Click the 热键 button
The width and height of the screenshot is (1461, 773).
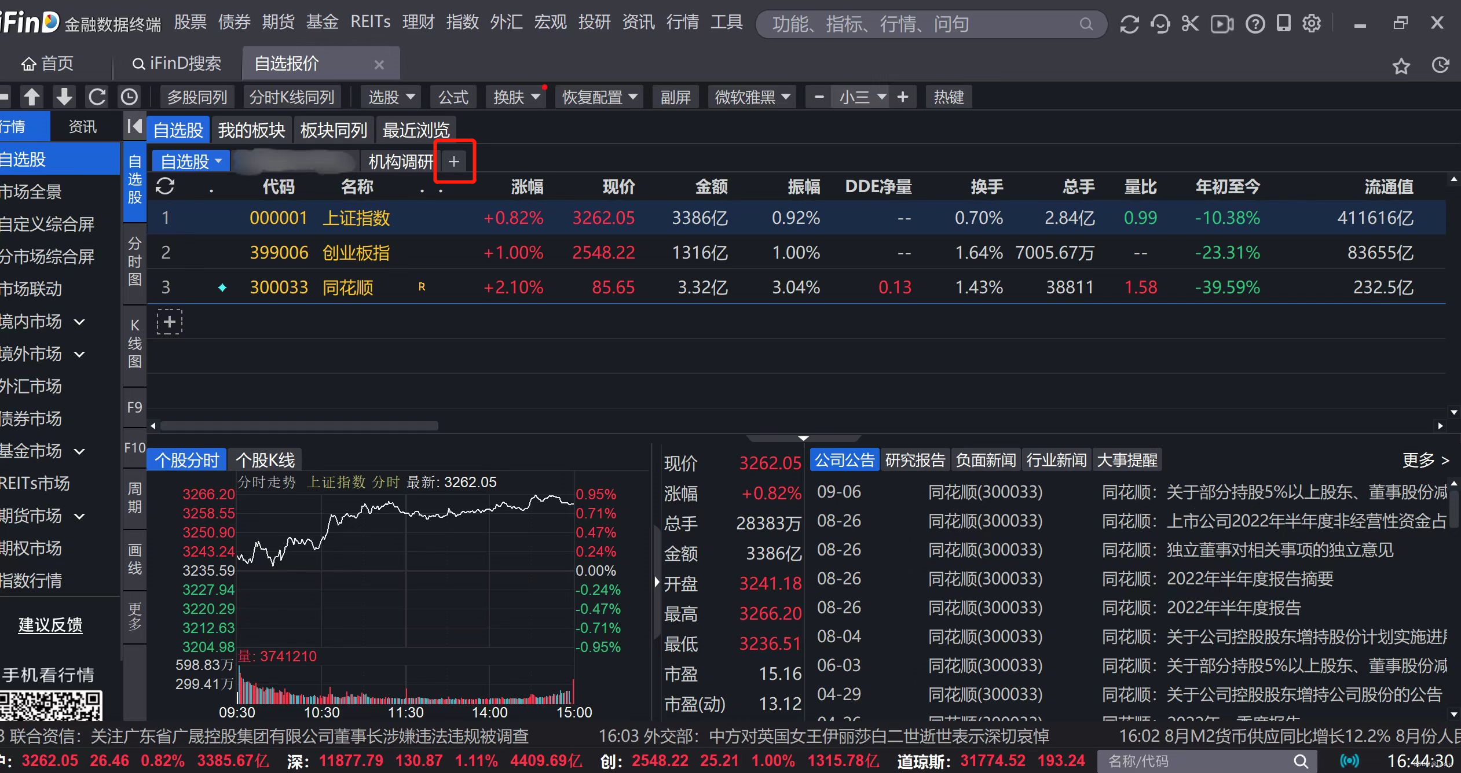tap(949, 97)
